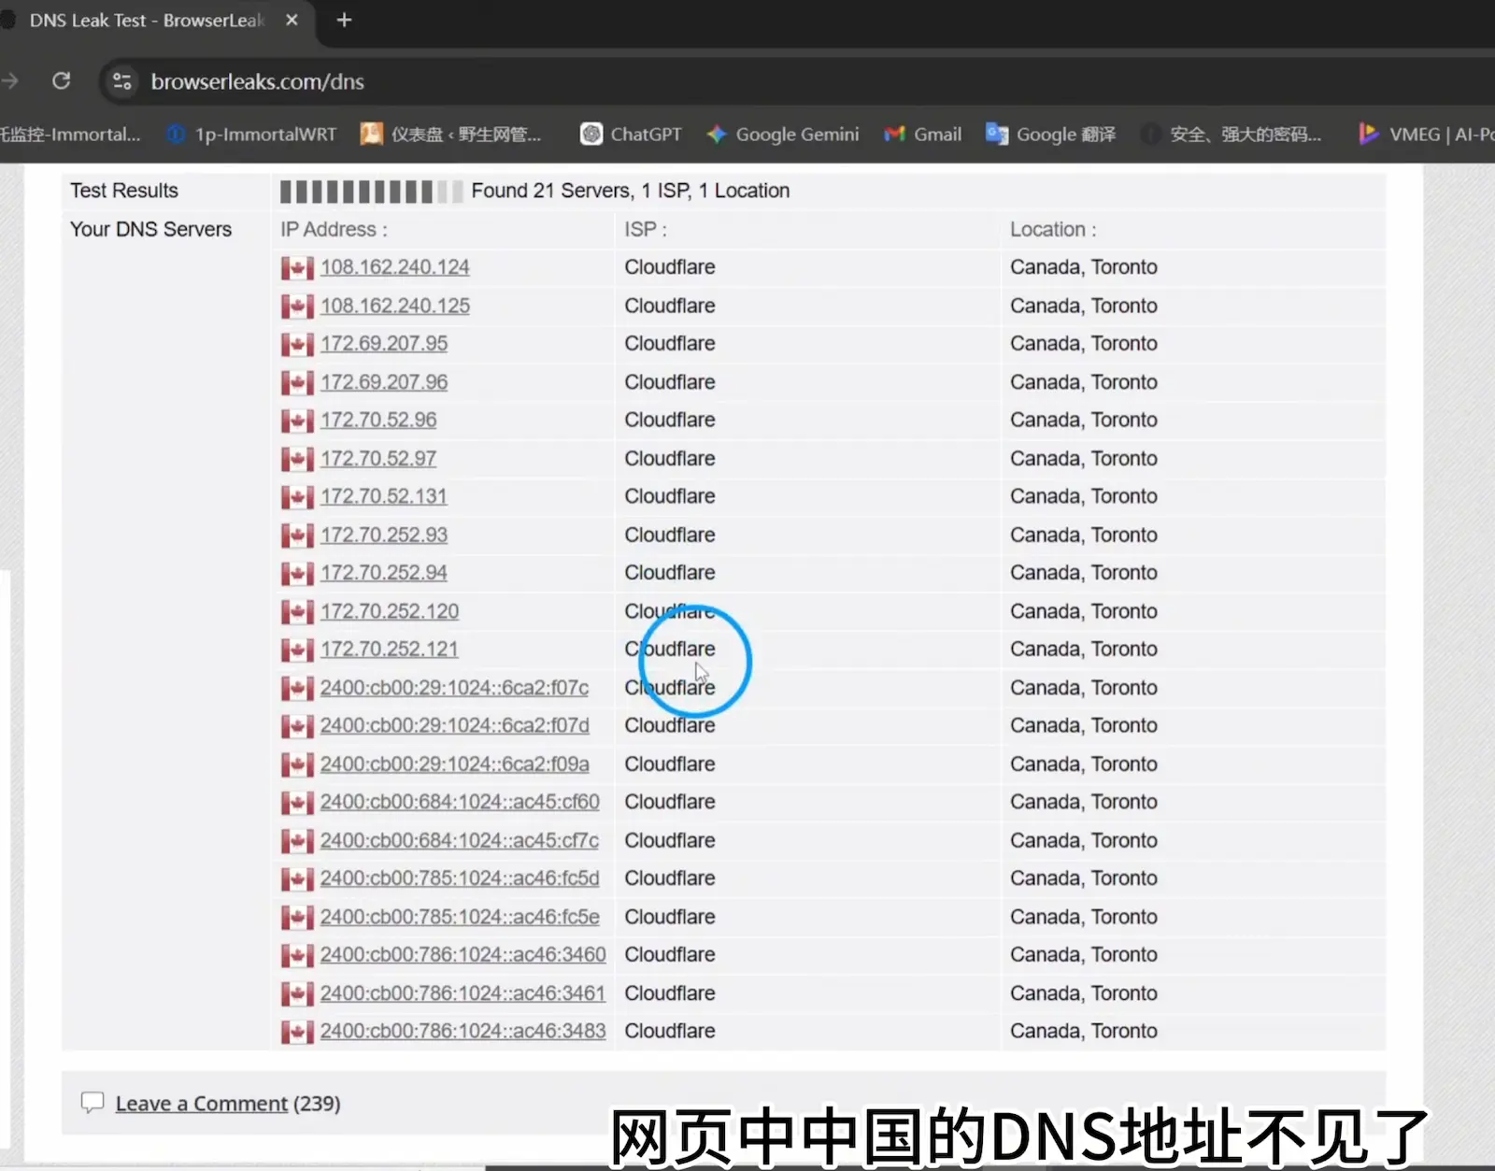Open the 2400:cb00:29:1024::6ca2:f07c link
The height and width of the screenshot is (1171, 1495).
[x=454, y=687]
